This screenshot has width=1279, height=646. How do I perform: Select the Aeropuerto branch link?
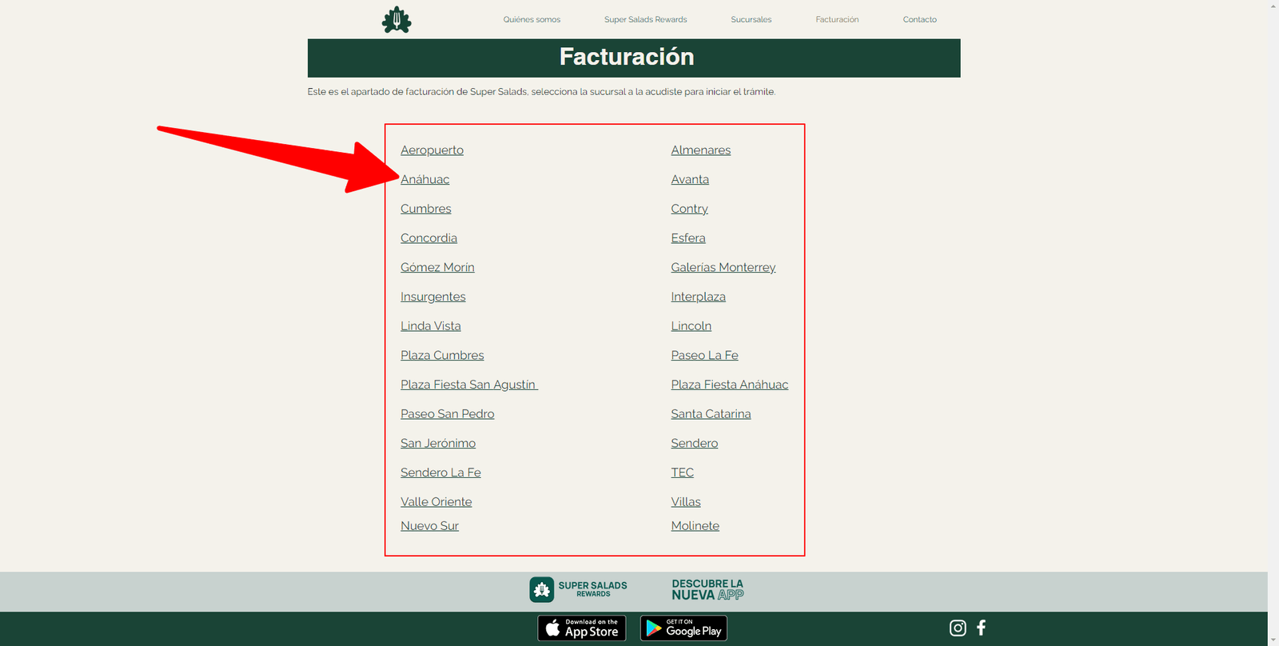pyautogui.click(x=432, y=150)
